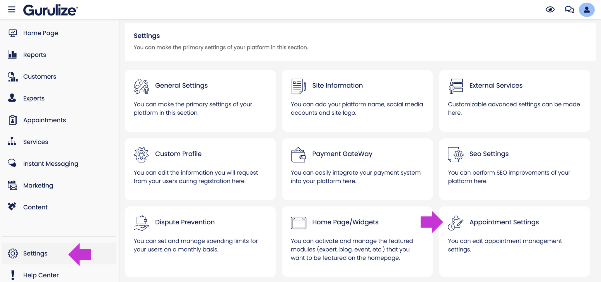
Task: Click the Reports bar chart icon
Action: pos(12,54)
